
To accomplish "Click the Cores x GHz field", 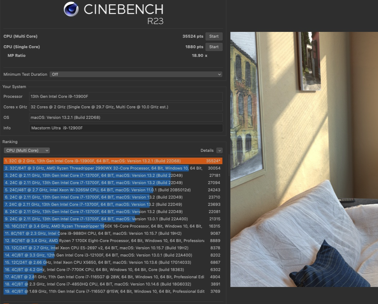I will (x=126, y=107).
